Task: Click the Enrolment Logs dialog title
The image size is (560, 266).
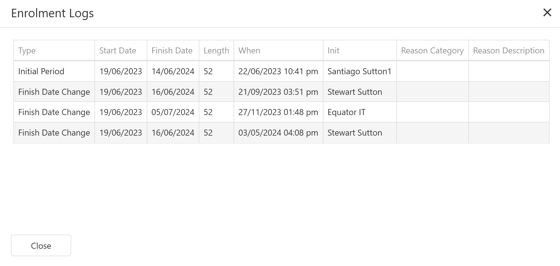Action: point(52,13)
